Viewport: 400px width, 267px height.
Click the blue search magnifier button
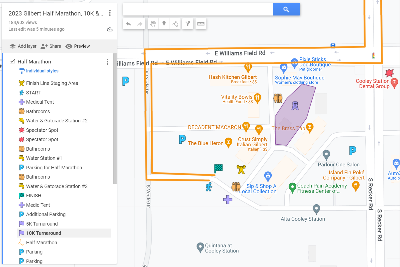click(286, 9)
